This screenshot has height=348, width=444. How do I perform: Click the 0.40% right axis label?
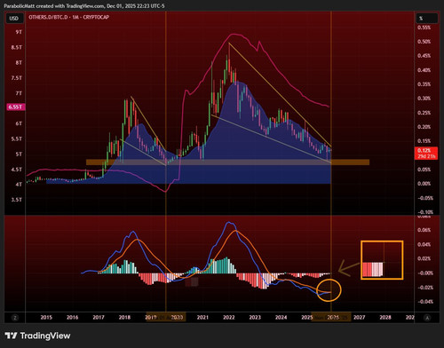click(x=424, y=70)
